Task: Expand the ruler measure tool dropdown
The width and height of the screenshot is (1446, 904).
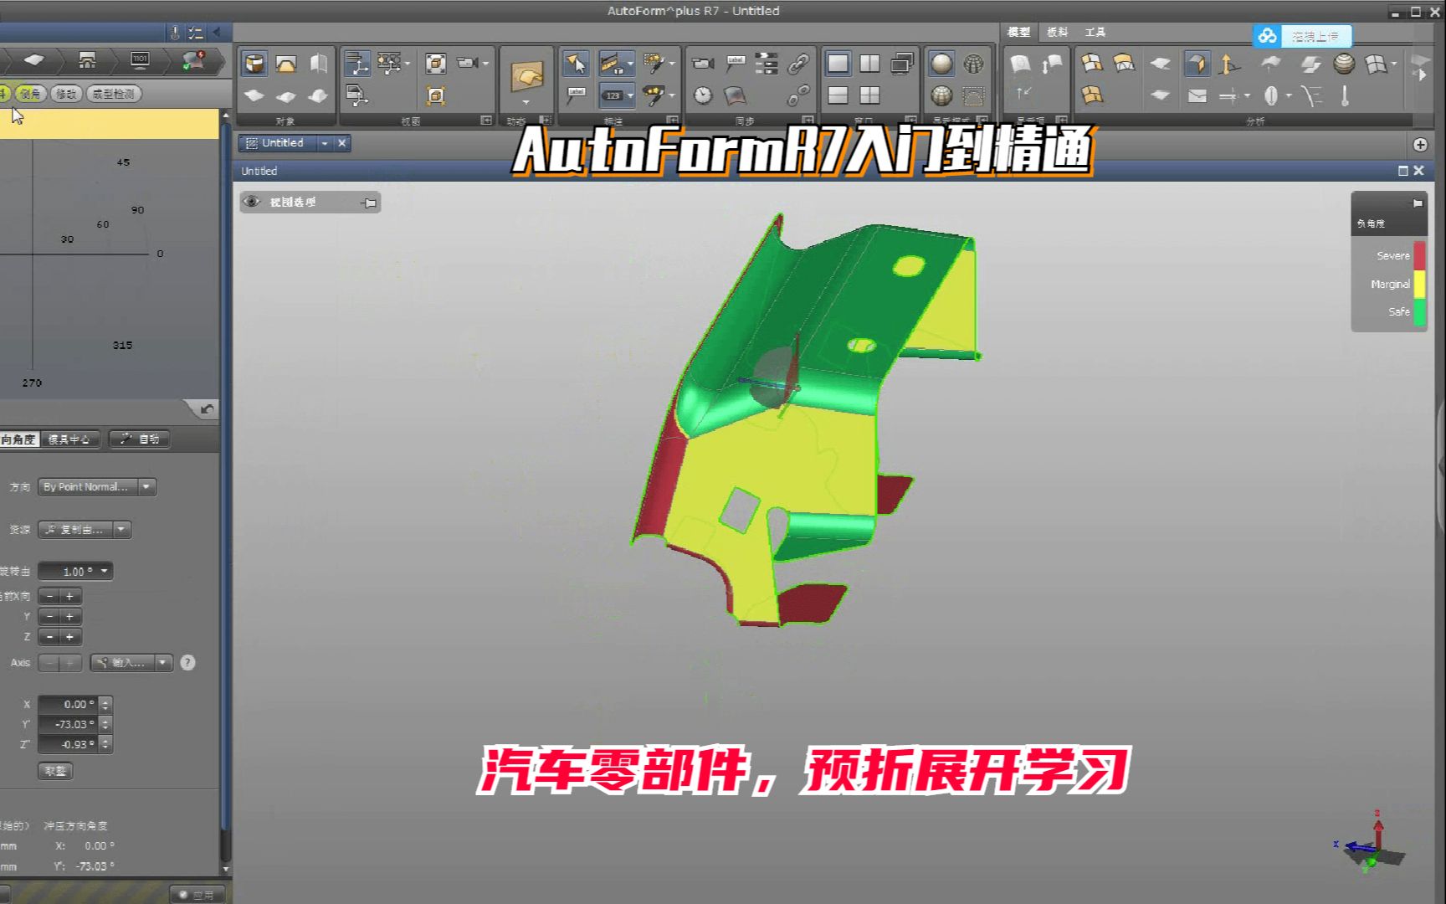Action: coord(631,64)
